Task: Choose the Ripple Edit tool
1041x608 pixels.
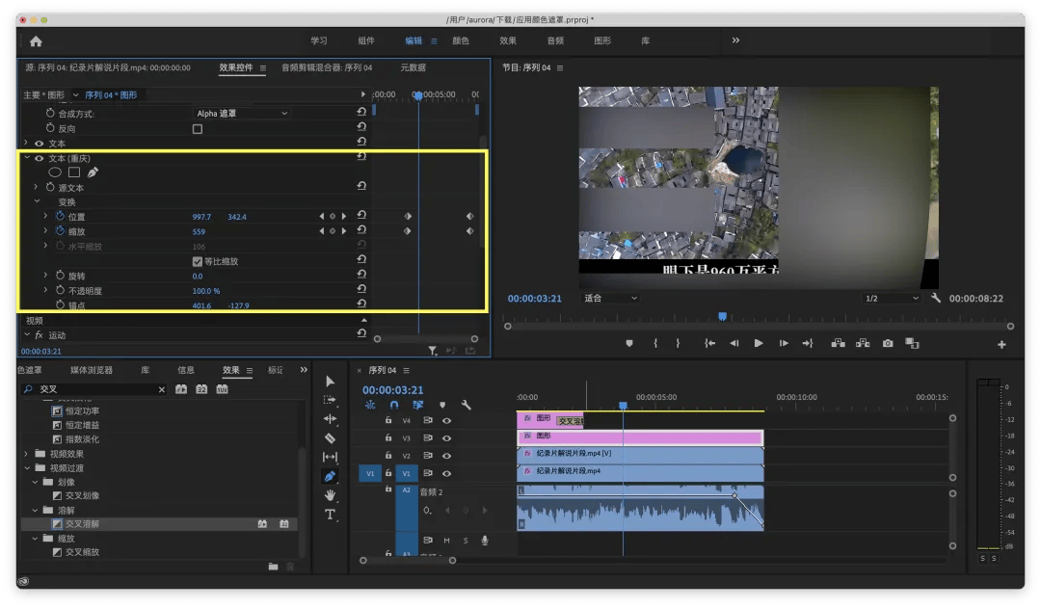Action: pos(330,419)
